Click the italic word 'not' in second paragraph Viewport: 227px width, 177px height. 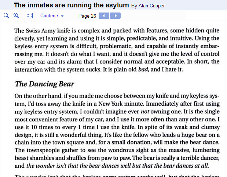tap(144, 111)
